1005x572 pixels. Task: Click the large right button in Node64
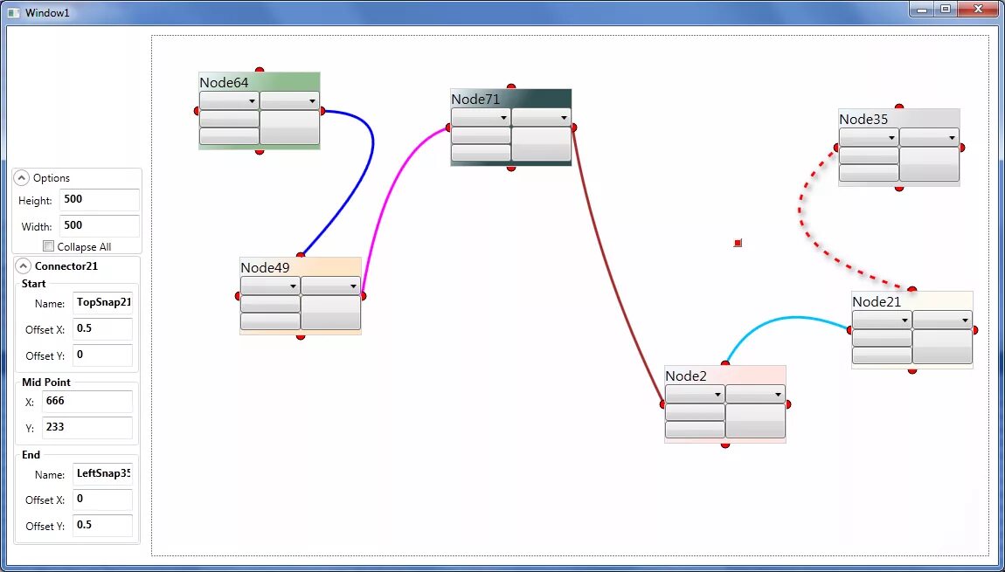click(289, 127)
